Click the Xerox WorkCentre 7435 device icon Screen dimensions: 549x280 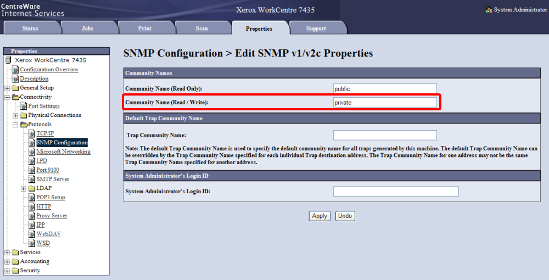click(8, 60)
